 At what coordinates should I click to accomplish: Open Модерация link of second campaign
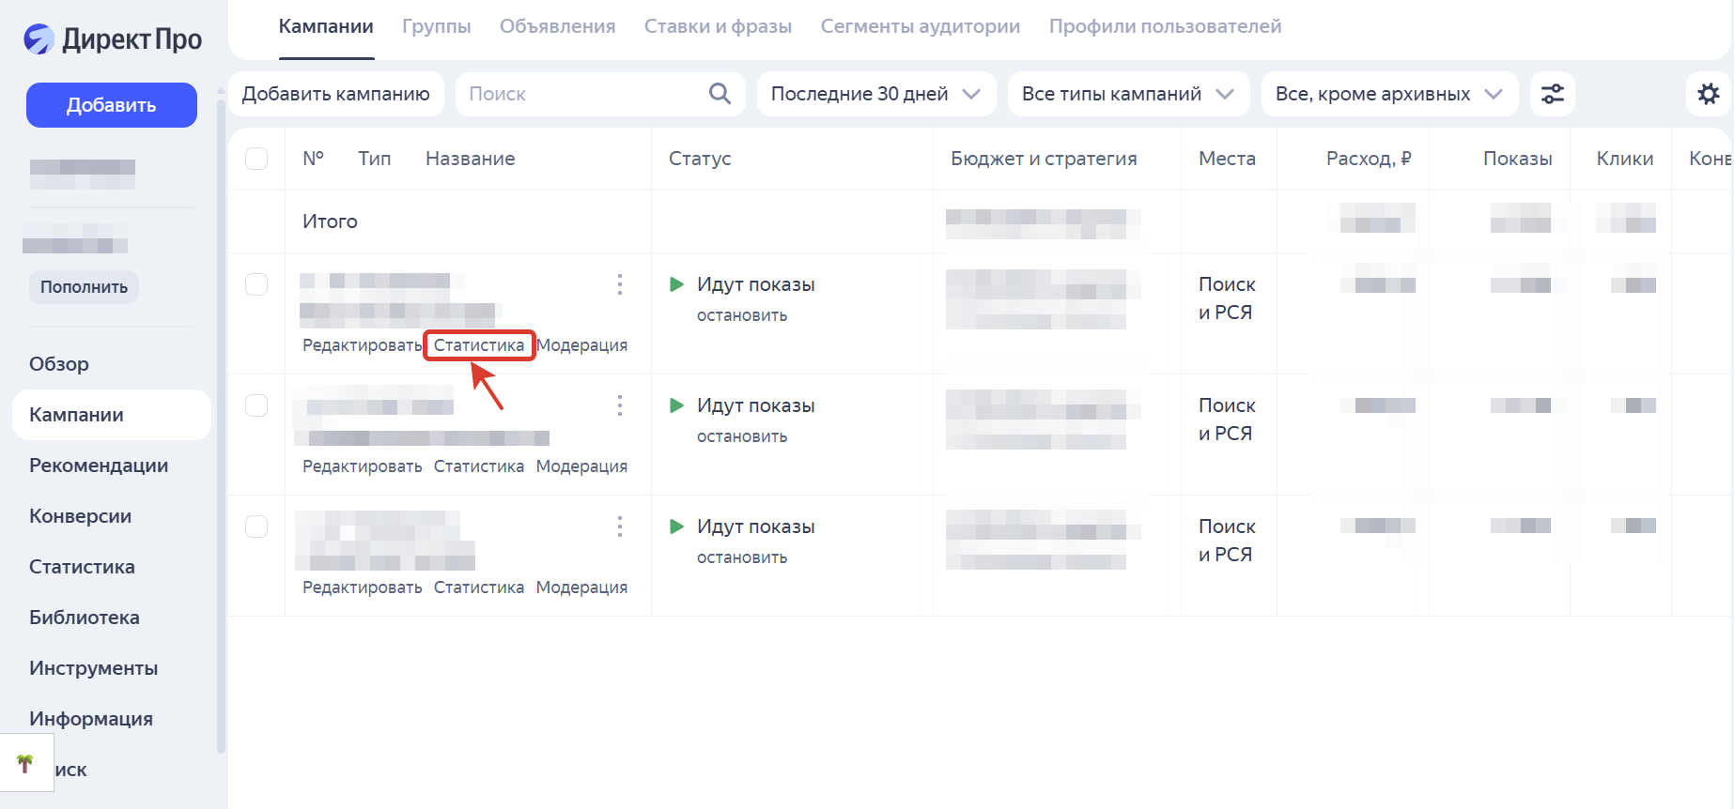(x=582, y=466)
